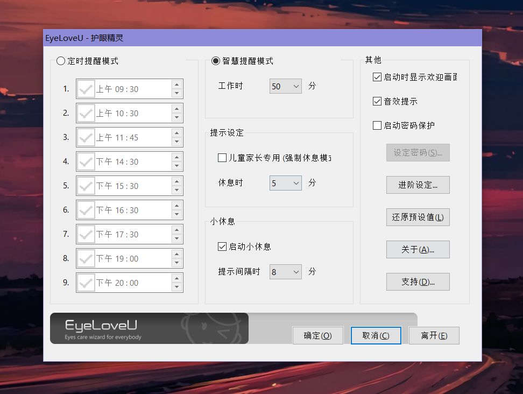Click the 确定(O) confirm button
This screenshot has width=523, height=394.
pos(318,335)
